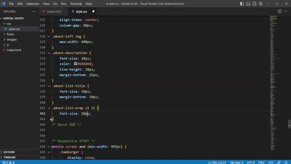291x164 pixels.
Task: Open the Go menu
Action: [x=55, y=4]
